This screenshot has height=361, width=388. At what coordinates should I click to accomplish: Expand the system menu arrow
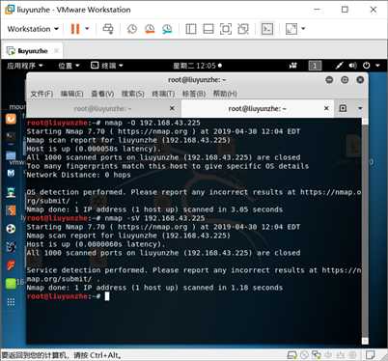tap(377, 66)
